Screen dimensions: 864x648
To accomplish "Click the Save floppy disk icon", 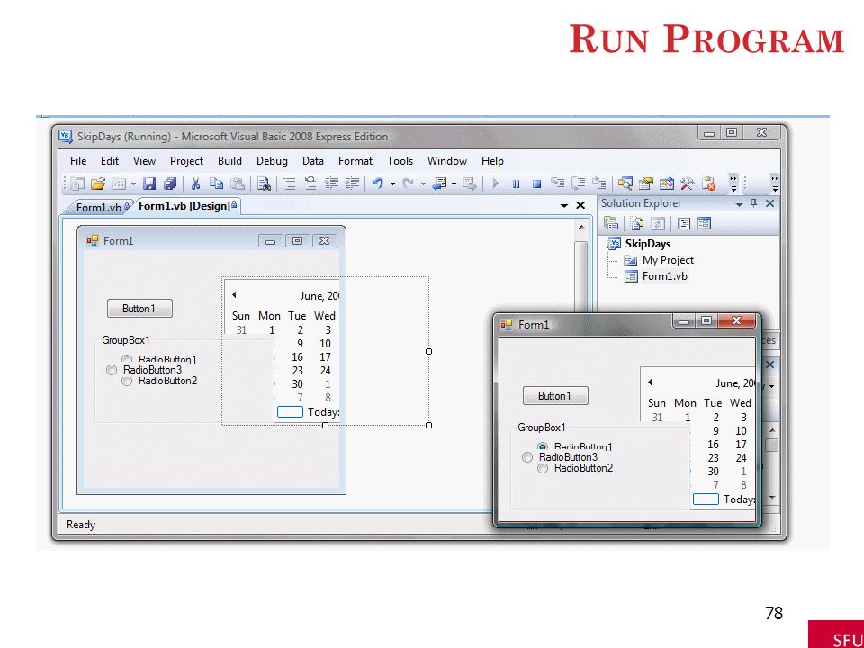I will (149, 184).
